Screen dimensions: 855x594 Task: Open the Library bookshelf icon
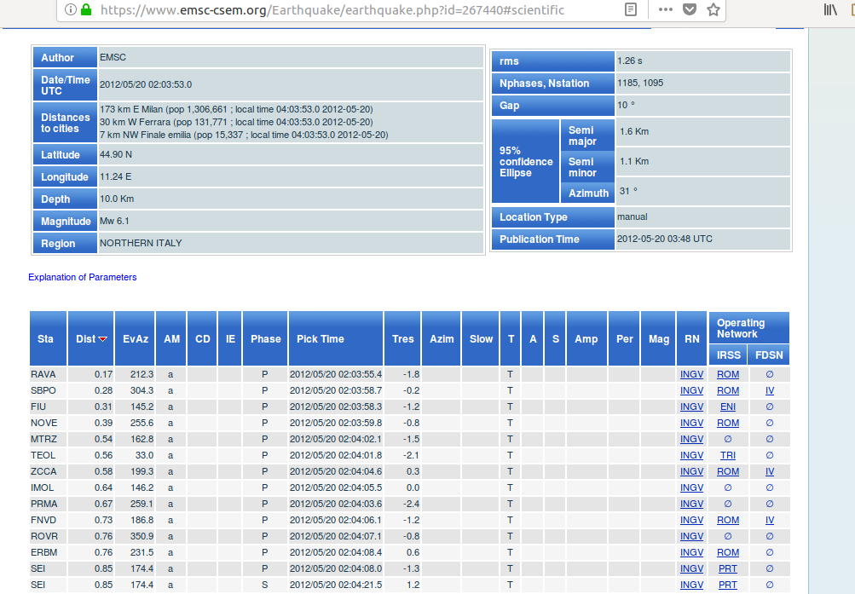click(x=830, y=10)
